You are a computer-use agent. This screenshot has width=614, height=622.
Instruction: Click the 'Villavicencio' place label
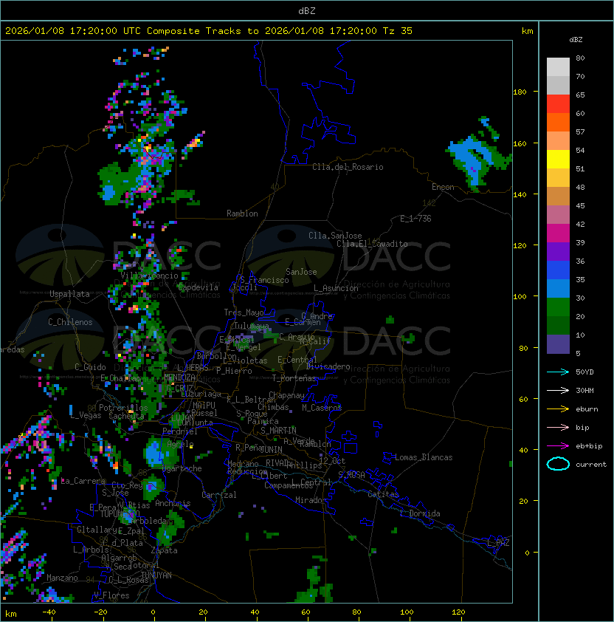point(149,276)
